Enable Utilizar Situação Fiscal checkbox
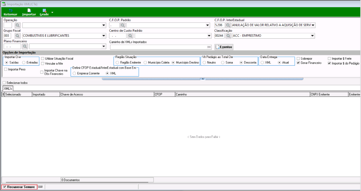The width and height of the screenshot is (361, 191). click(x=43, y=59)
